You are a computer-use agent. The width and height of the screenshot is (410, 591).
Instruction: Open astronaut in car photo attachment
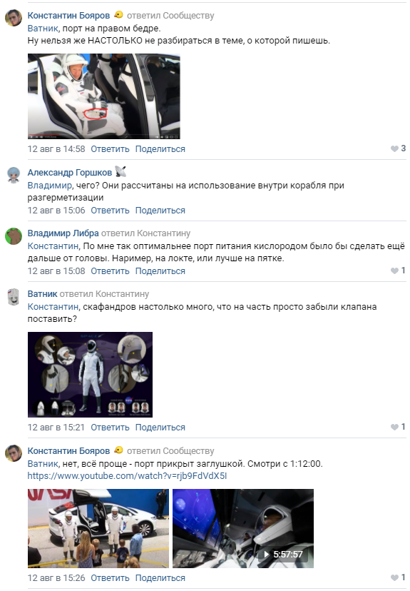pos(104,96)
